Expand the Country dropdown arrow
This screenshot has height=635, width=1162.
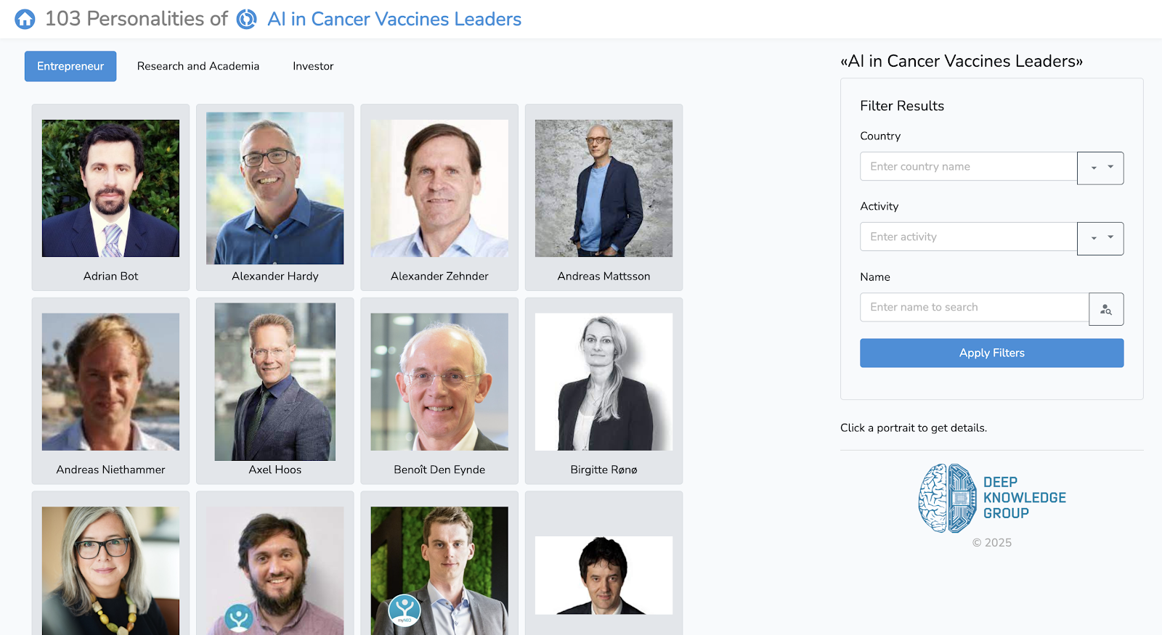[1100, 168]
